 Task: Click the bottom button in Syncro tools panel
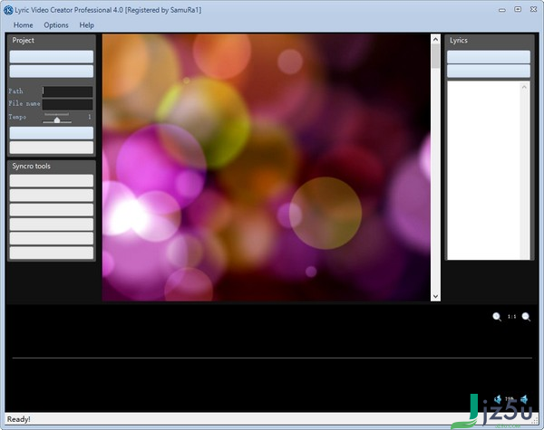[52, 253]
